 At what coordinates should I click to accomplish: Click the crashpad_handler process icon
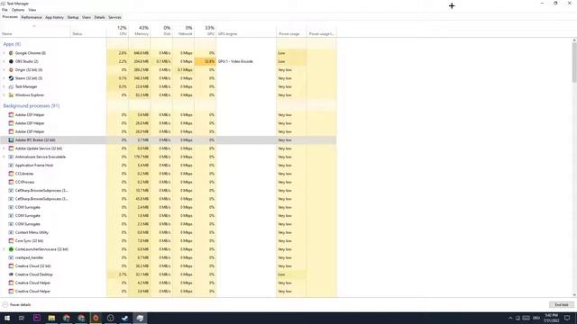(11, 258)
